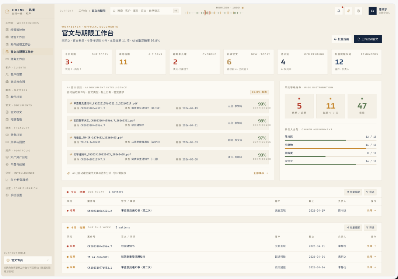Open the CY user avatar
This screenshot has width=398, height=279.
point(372,11)
